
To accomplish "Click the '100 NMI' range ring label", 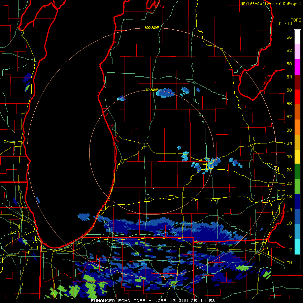I will 151,28.
